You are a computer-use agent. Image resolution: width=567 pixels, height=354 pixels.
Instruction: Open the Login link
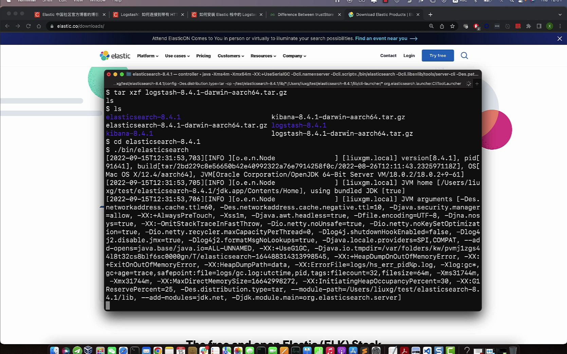pos(409,56)
